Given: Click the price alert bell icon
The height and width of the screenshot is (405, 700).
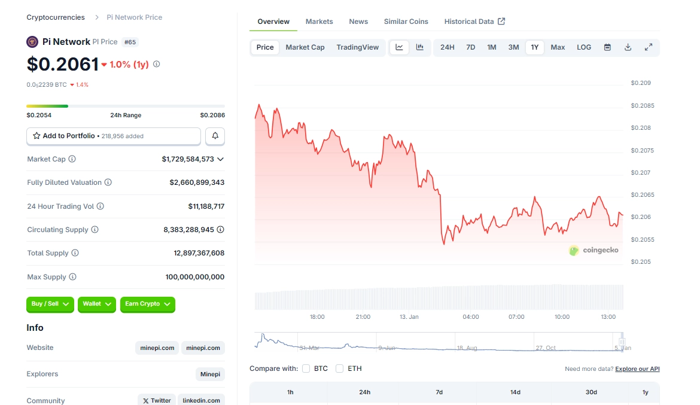Looking at the screenshot, I should click(x=215, y=136).
